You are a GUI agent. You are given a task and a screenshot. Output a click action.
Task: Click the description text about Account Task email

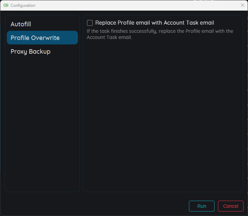(160, 34)
